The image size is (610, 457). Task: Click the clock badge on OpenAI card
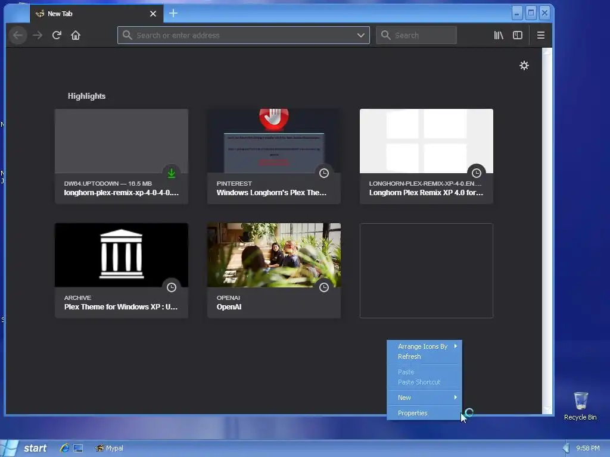point(323,287)
